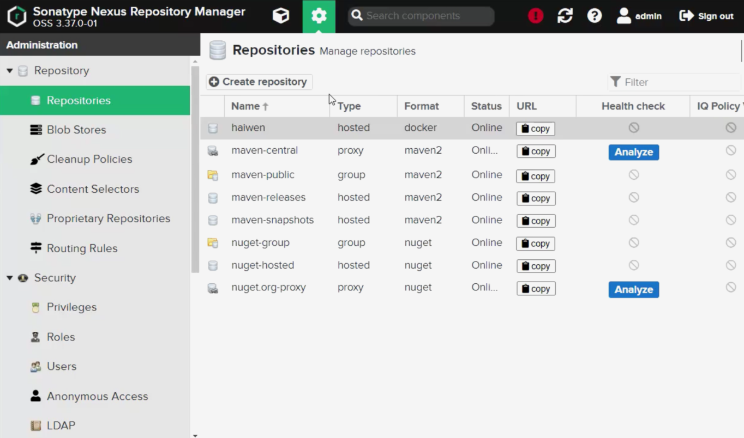The image size is (744, 438).
Task: Click the Routing Rules signpost icon
Action: point(36,248)
